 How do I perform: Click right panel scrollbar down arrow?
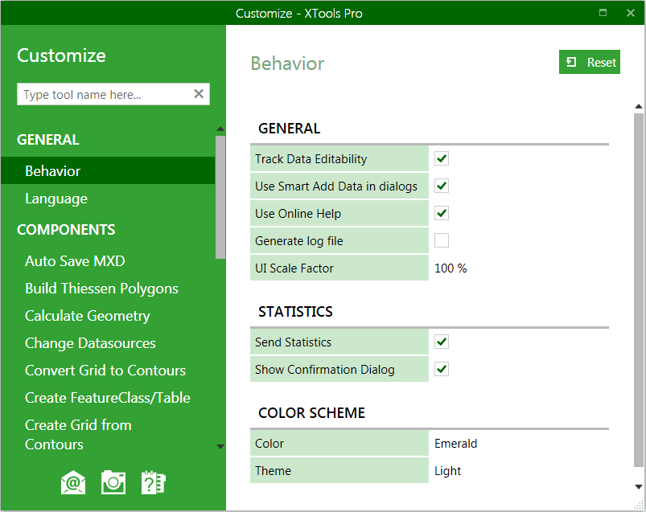tap(639, 487)
